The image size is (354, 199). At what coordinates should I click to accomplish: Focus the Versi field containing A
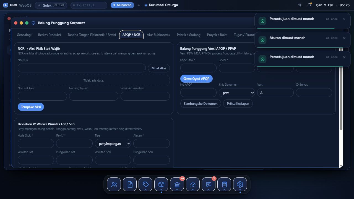click(x=275, y=93)
